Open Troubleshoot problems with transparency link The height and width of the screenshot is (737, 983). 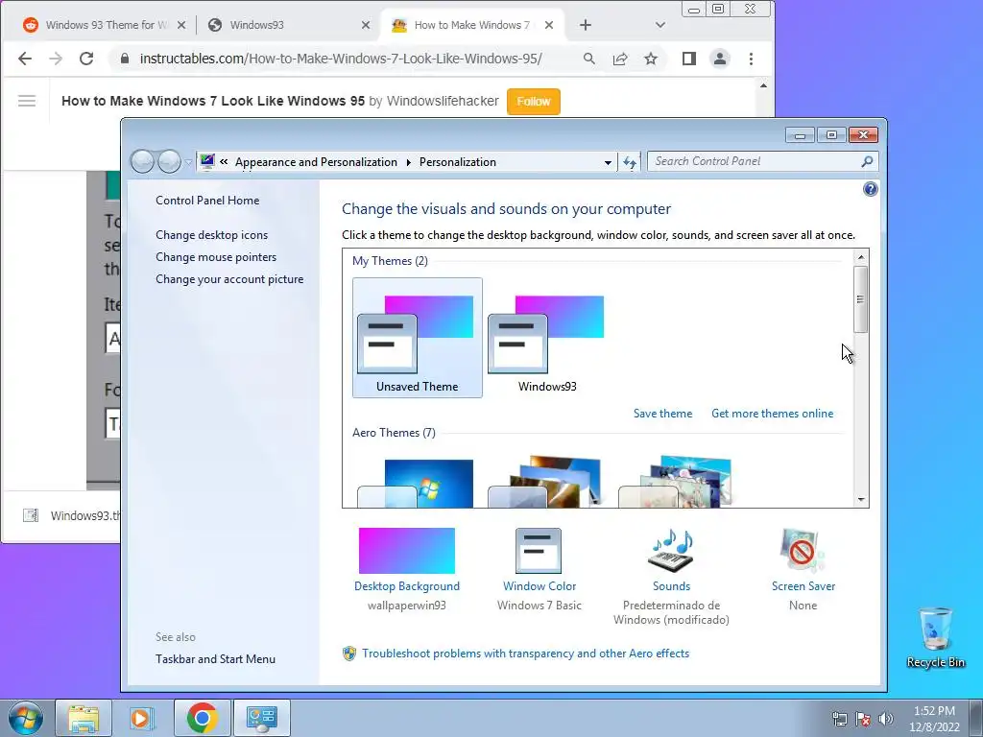click(525, 653)
